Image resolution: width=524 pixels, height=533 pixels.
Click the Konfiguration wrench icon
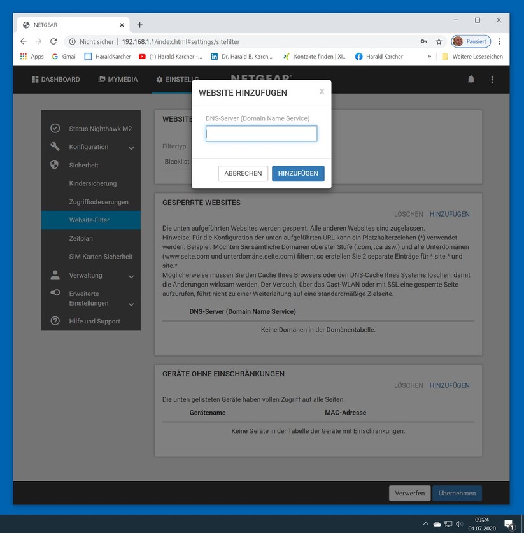click(x=55, y=146)
